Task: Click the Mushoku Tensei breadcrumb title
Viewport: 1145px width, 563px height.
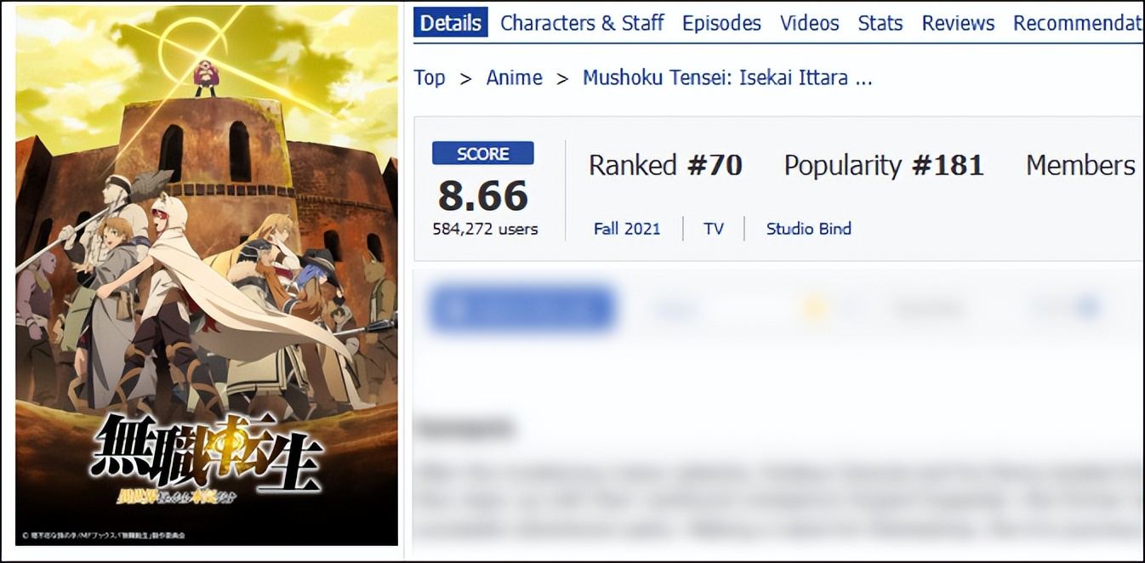Action: pyautogui.click(x=727, y=77)
